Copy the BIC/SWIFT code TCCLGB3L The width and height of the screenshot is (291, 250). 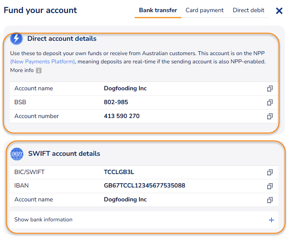(x=270, y=172)
